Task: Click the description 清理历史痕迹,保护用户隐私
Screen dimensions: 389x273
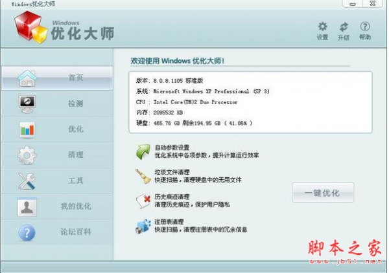Action: [x=193, y=204]
